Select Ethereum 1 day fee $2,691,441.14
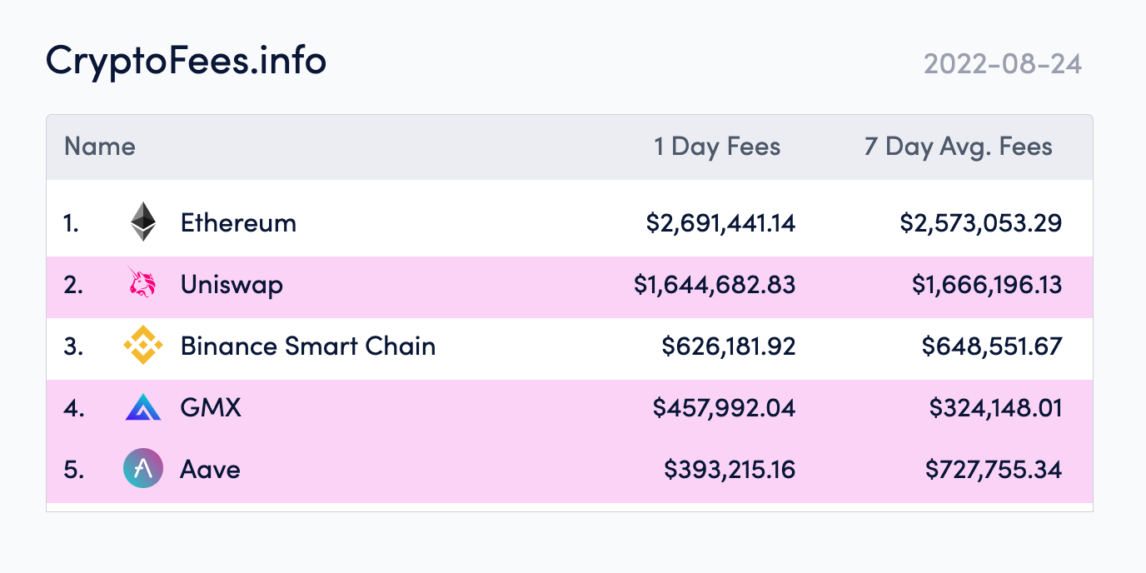The width and height of the screenshot is (1146, 573). click(x=720, y=222)
